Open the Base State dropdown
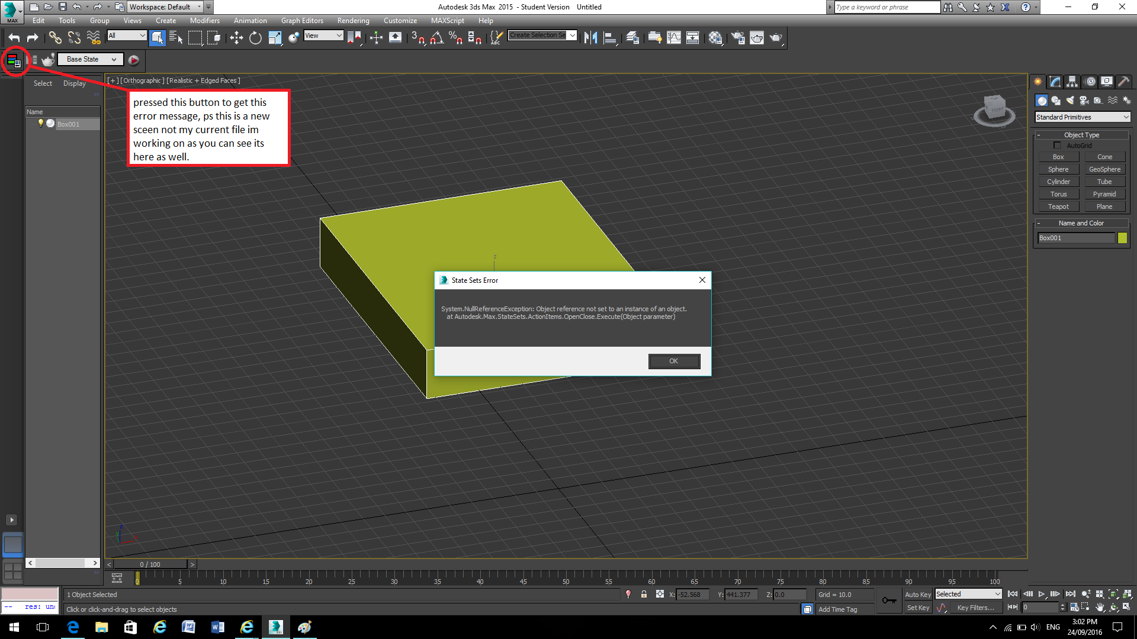1137x639 pixels. 90,59
